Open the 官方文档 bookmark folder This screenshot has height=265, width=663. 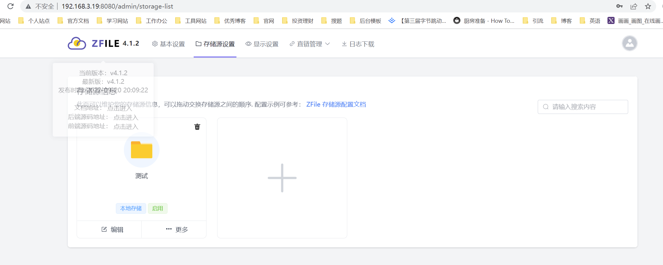tap(73, 21)
